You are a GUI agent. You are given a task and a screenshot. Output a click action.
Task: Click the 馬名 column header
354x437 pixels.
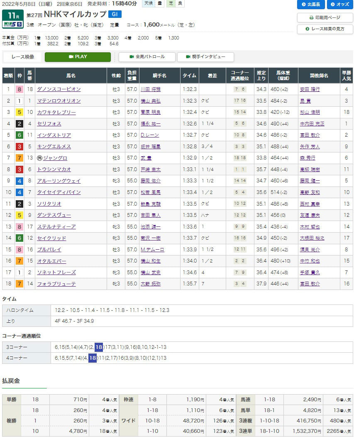click(71, 76)
